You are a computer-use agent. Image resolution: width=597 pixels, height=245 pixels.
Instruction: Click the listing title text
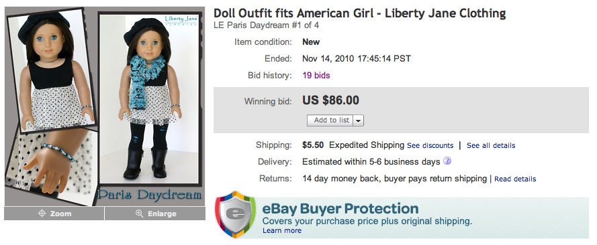[x=359, y=13]
